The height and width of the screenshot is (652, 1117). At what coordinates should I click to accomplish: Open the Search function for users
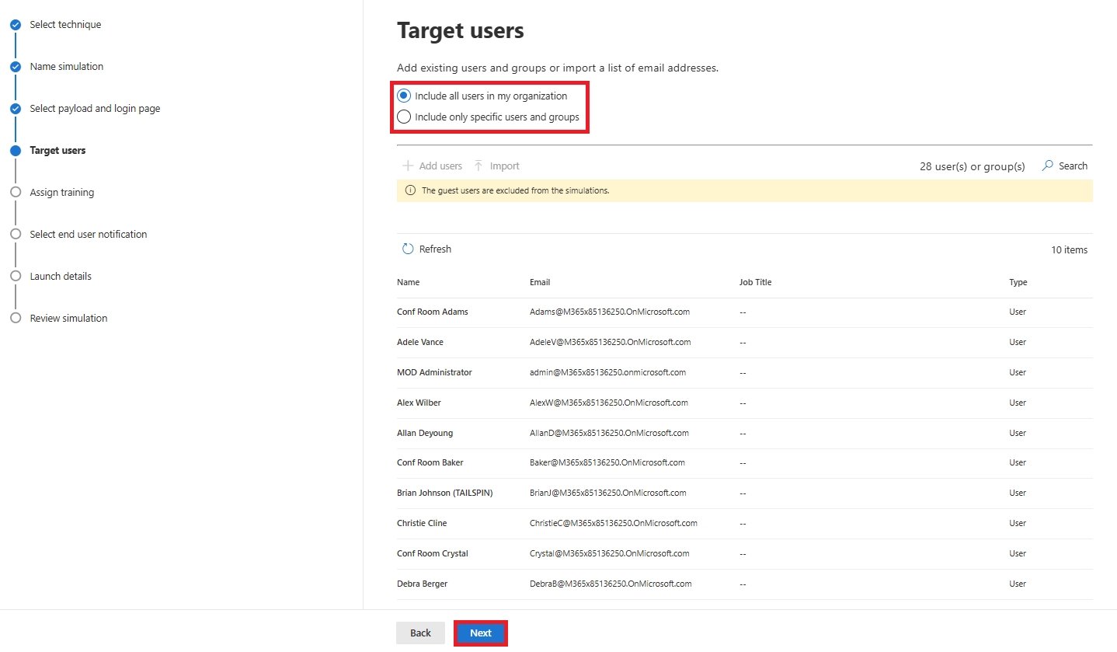point(1063,166)
